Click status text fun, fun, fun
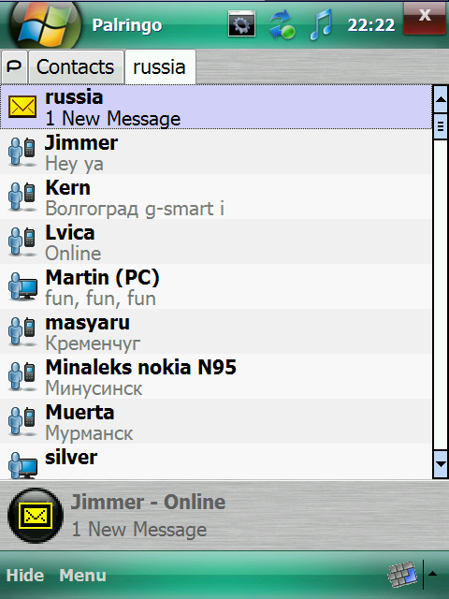Image resolution: width=449 pixels, height=599 pixels. (100, 299)
